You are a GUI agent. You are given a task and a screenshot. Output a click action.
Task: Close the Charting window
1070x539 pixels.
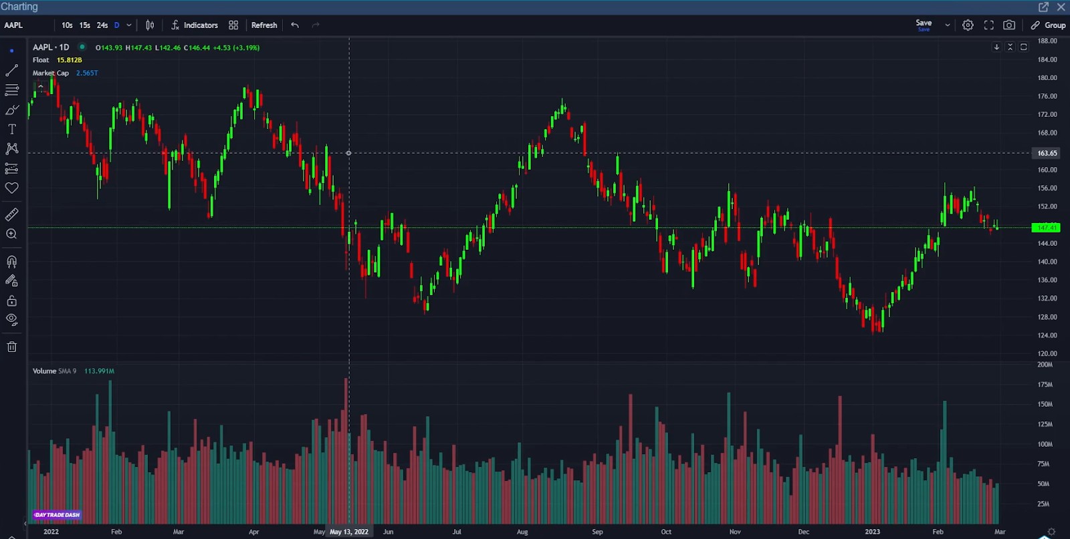click(1061, 7)
